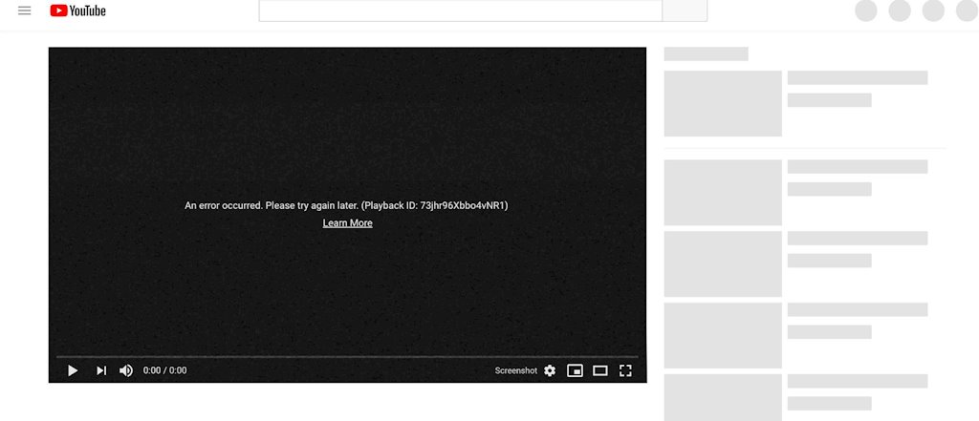979x421 pixels.
Task: Open the player settings gear
Action: 550,370
